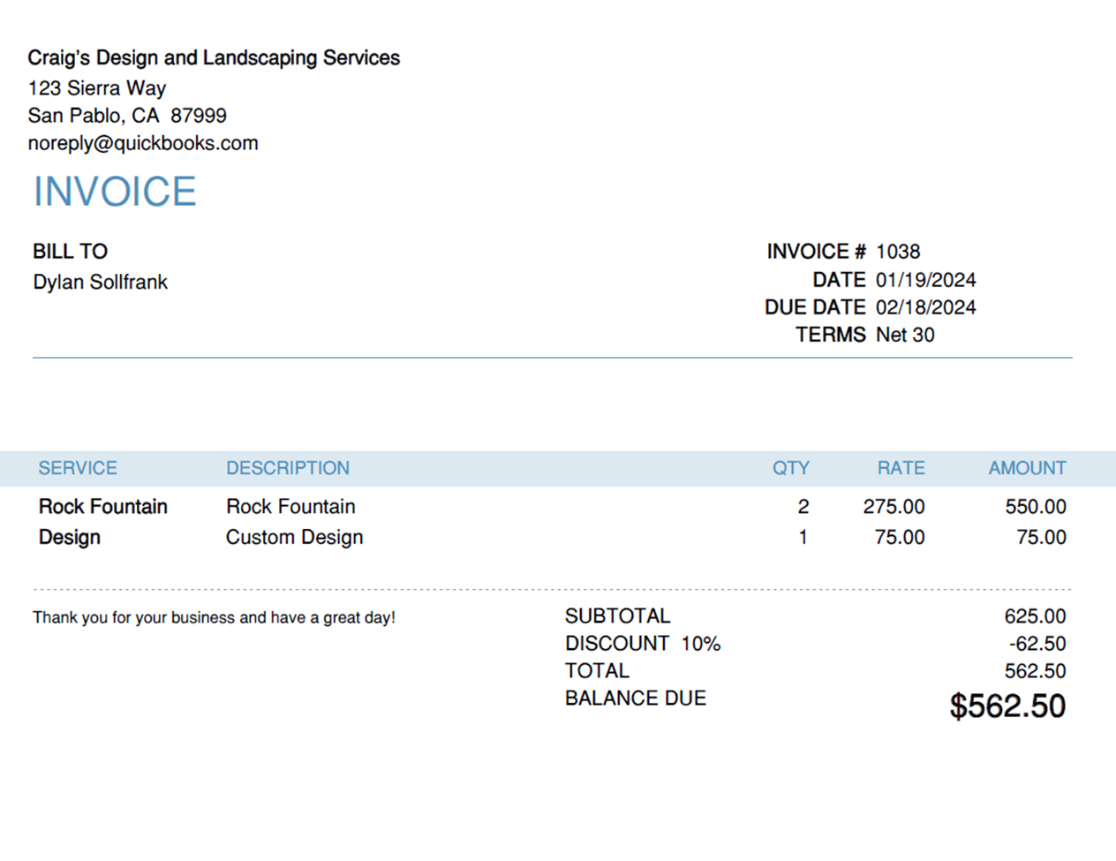Click the due date 02/18/2024
The height and width of the screenshot is (861, 1116).
coord(925,307)
